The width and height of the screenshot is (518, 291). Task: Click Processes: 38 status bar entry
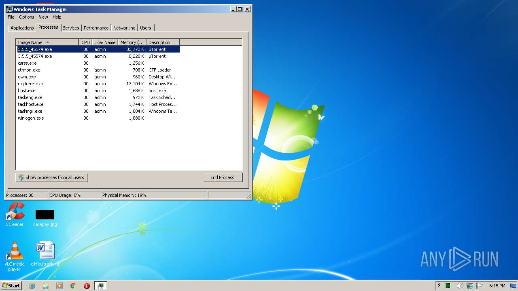coord(26,195)
